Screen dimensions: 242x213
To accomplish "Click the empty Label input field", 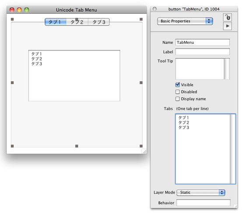I will [x=203, y=52].
